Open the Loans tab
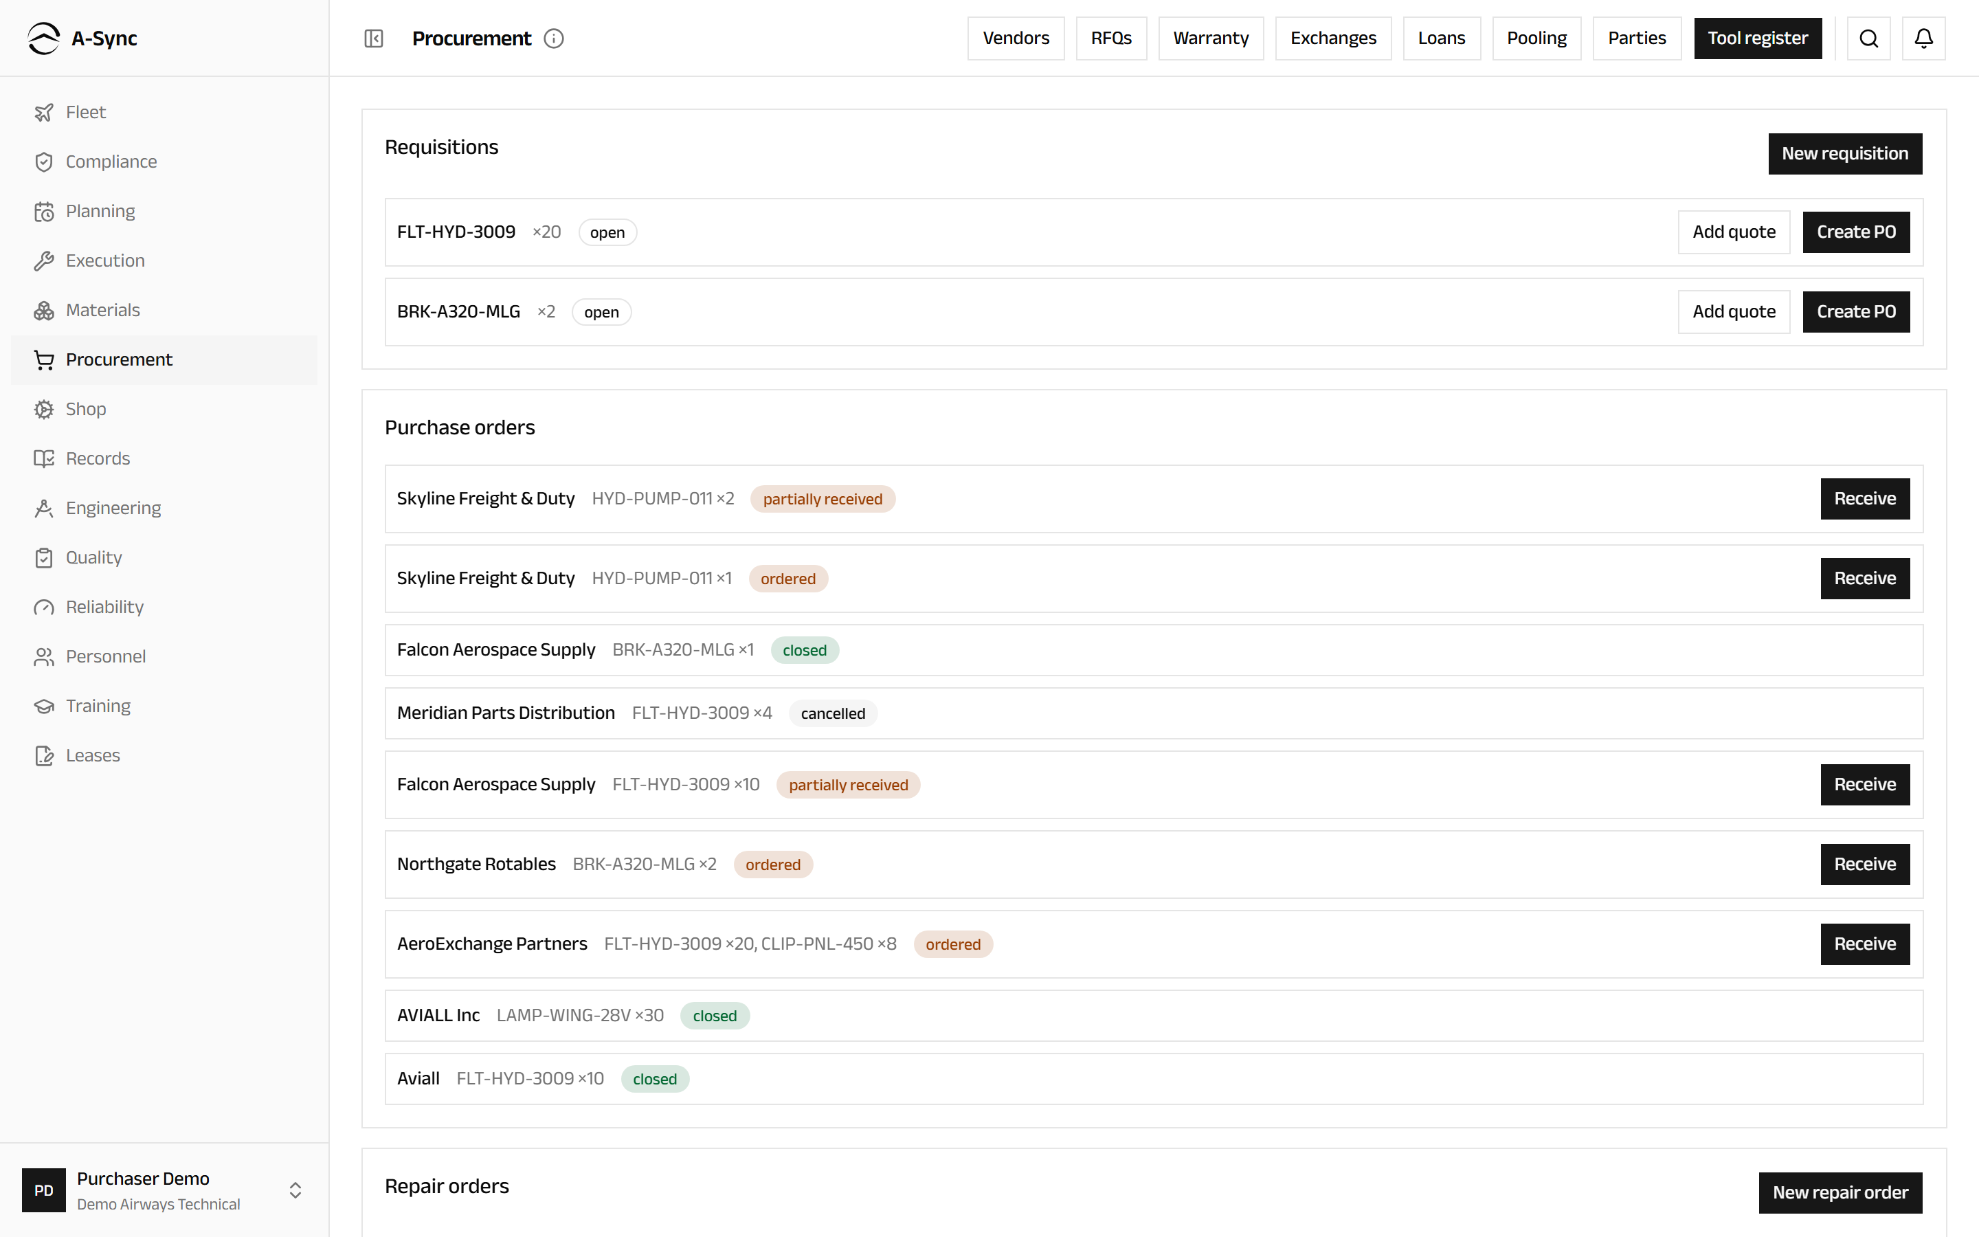This screenshot has width=1979, height=1237. point(1442,38)
